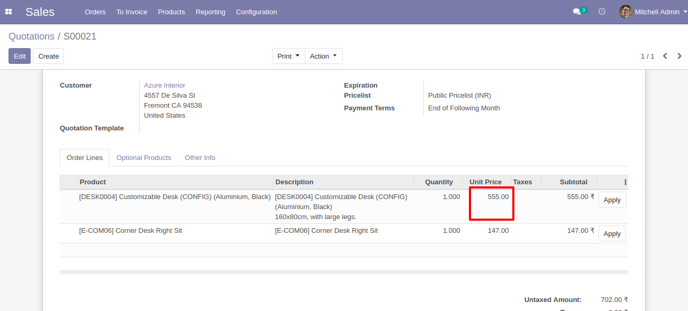
Task: Click the Edit button
Action: (20, 56)
